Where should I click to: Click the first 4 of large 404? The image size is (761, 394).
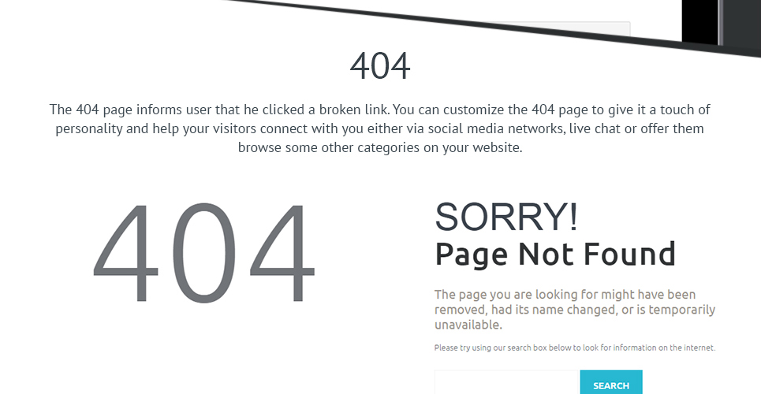[x=125, y=252]
